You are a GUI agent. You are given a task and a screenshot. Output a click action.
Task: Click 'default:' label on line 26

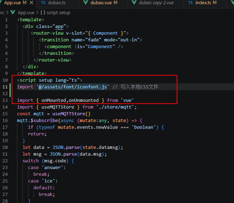coord(44,188)
